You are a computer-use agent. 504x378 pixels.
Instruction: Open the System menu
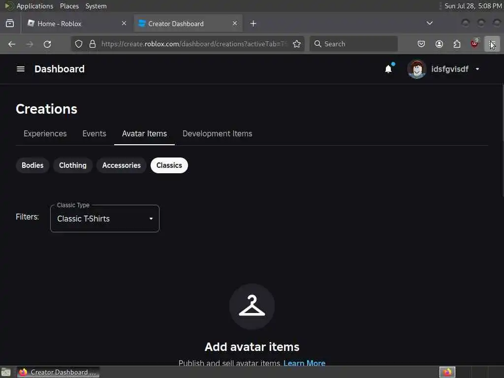point(96,6)
